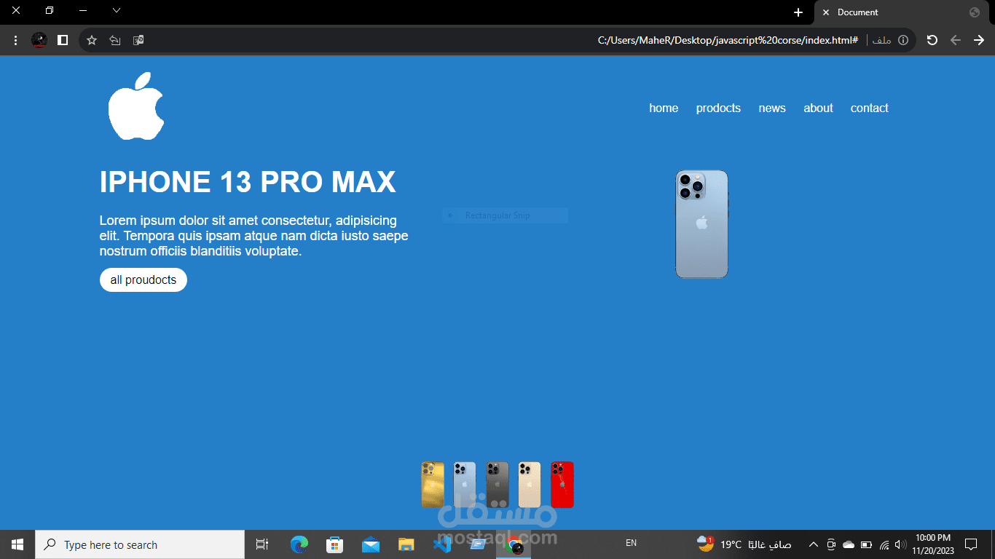Viewport: 995px width, 559px height.
Task: Select the graphite gray iPhone thumbnail
Action: click(497, 485)
